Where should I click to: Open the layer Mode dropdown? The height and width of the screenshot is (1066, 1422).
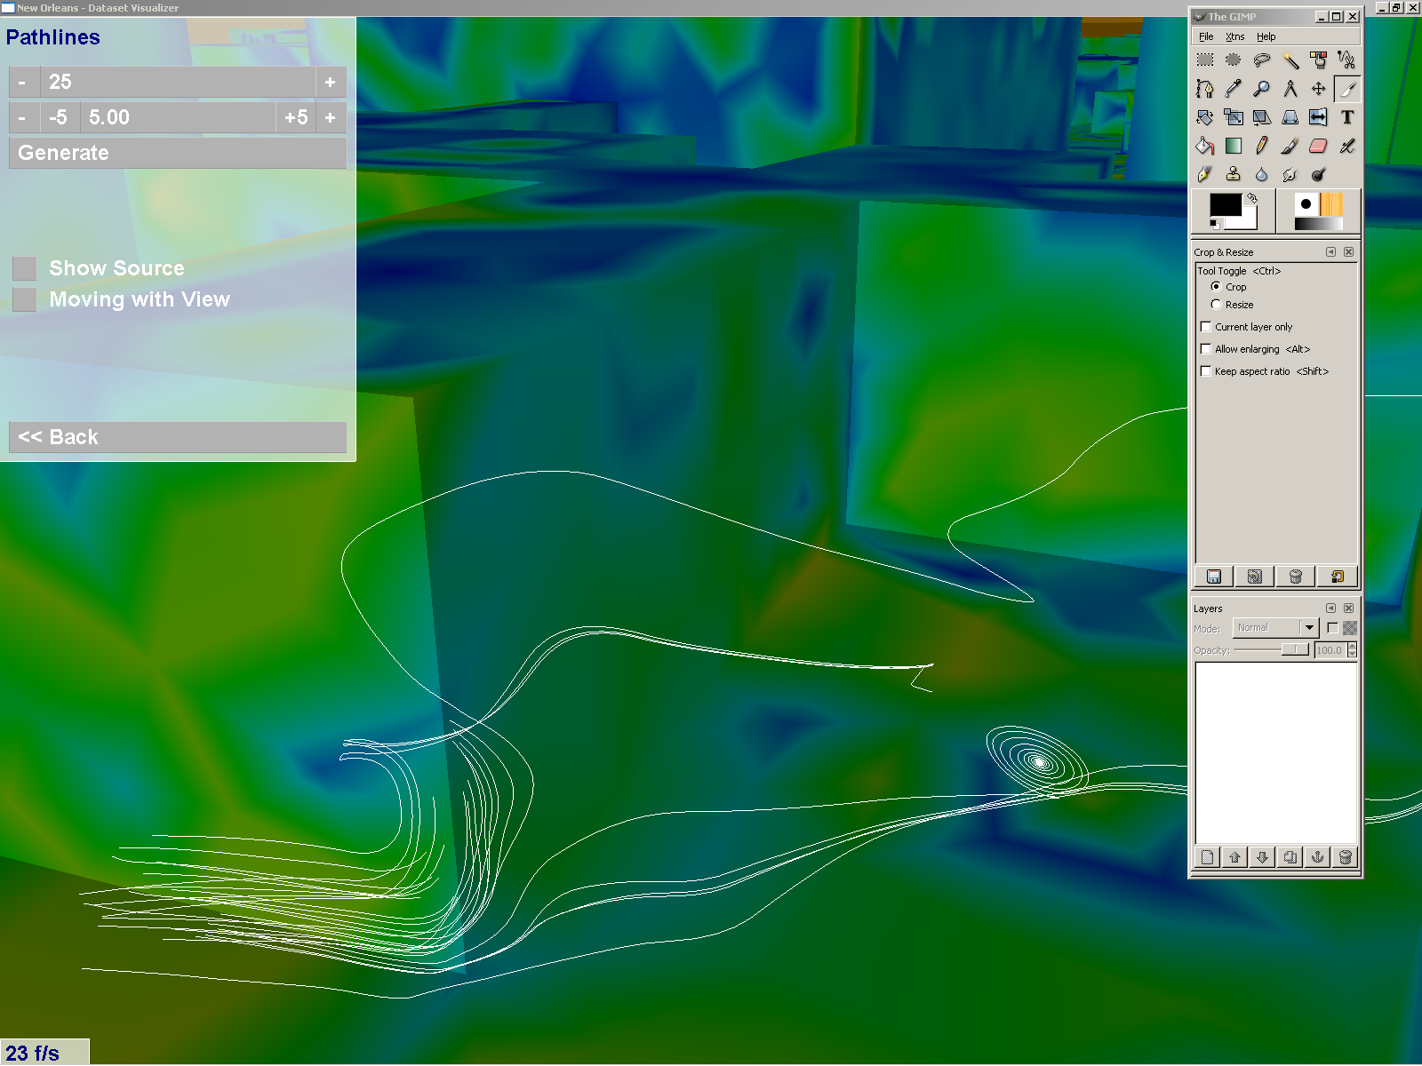click(x=1308, y=628)
